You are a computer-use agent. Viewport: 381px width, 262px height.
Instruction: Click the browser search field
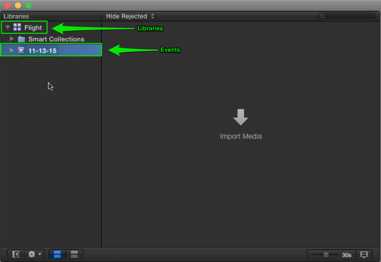pyautogui.click(x=347, y=16)
